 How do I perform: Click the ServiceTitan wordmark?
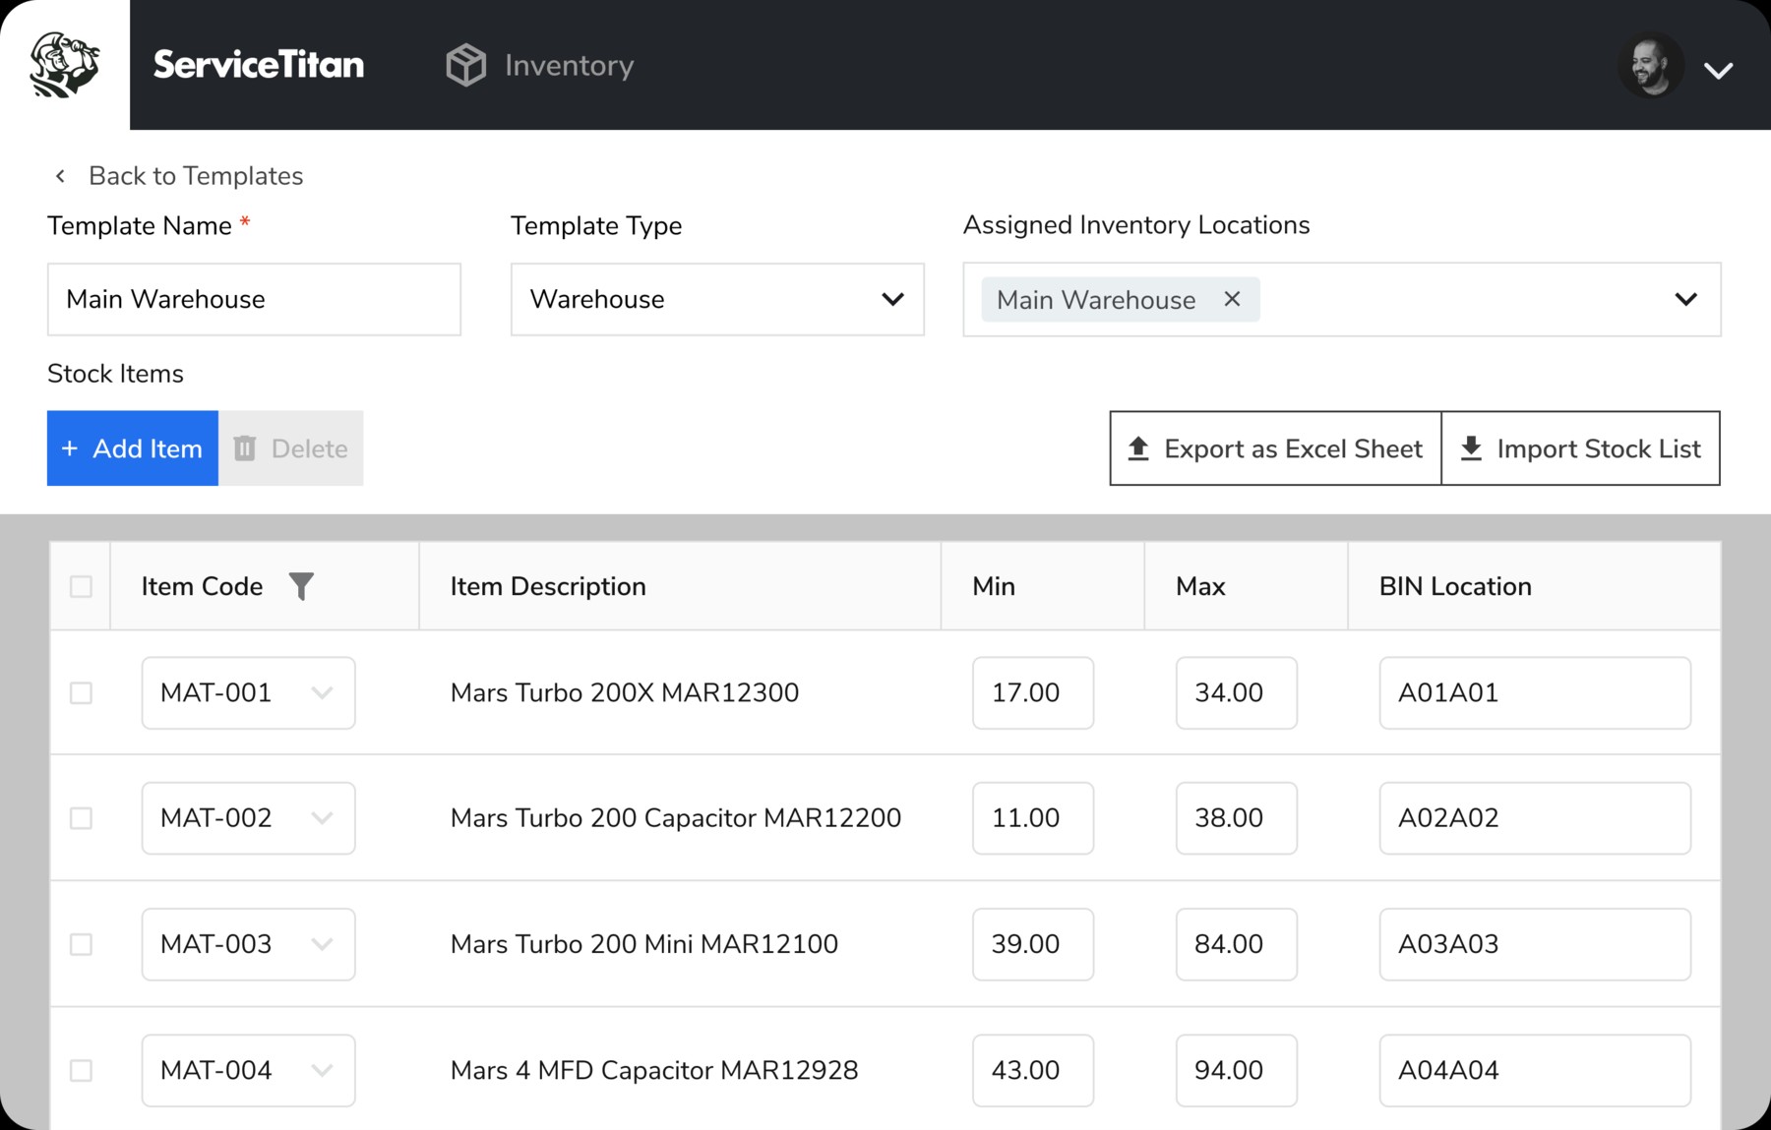coord(259,65)
